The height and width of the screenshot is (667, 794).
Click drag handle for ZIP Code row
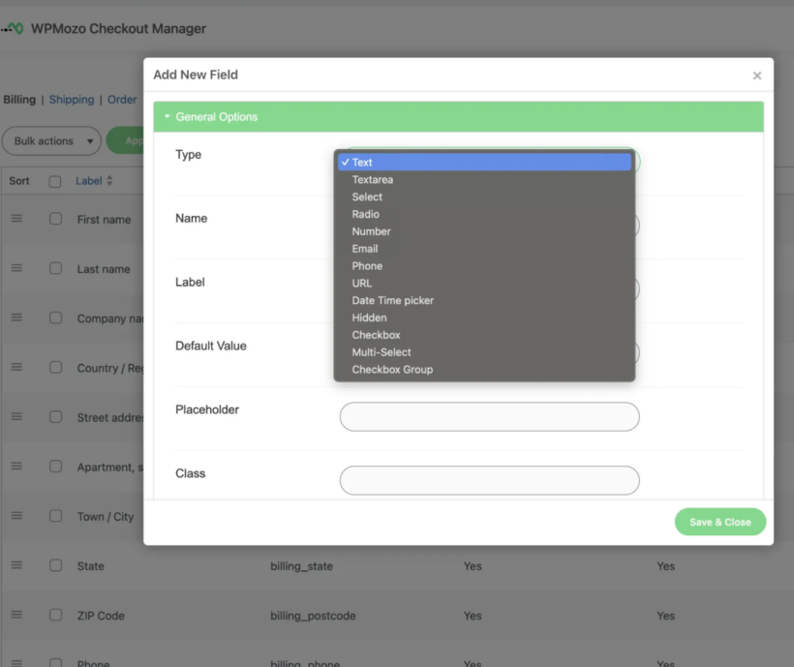[16, 615]
